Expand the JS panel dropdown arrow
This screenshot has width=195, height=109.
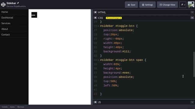[192, 102]
